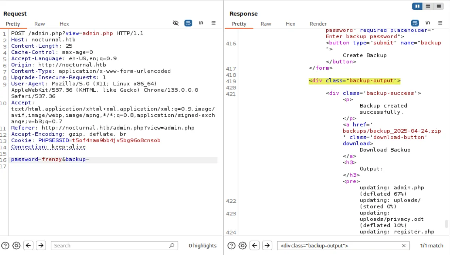Screen dimensions: 450x255
Task: Go to previous match in Request search
Action: 29,246
